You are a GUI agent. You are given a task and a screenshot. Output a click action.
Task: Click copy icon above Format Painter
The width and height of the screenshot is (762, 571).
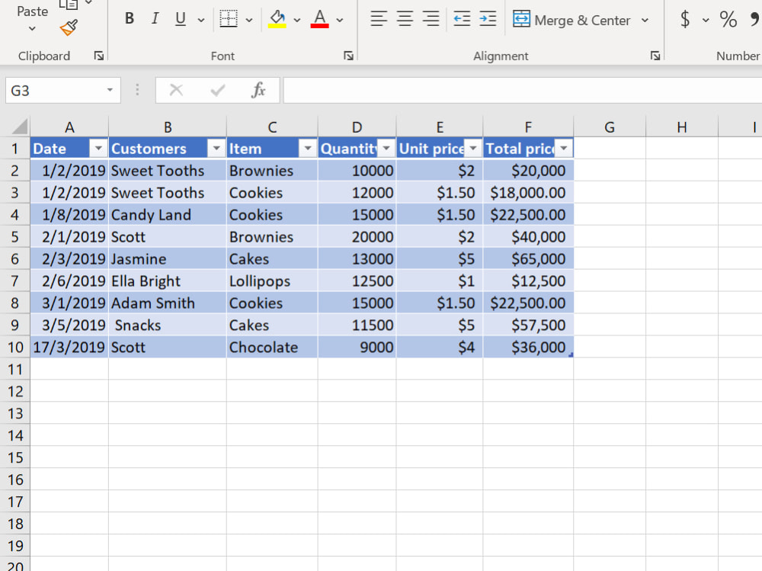click(69, 5)
